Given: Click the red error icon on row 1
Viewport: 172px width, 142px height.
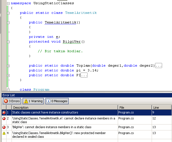Looking at the screenshot, I should (4, 113).
